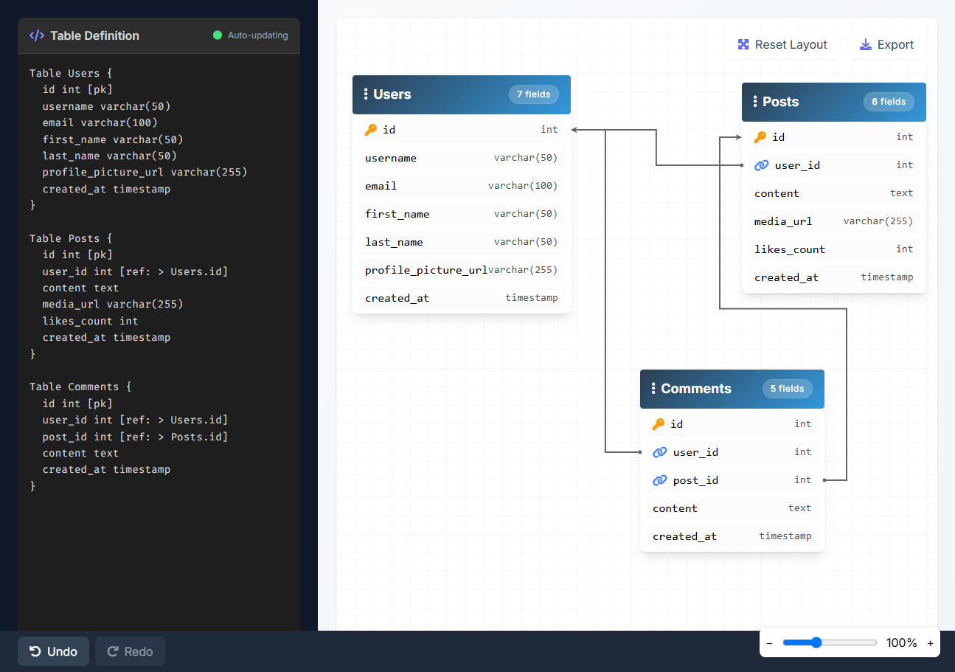Click the key icon on Posts id
Viewport: 955px width, 672px height.
760,137
